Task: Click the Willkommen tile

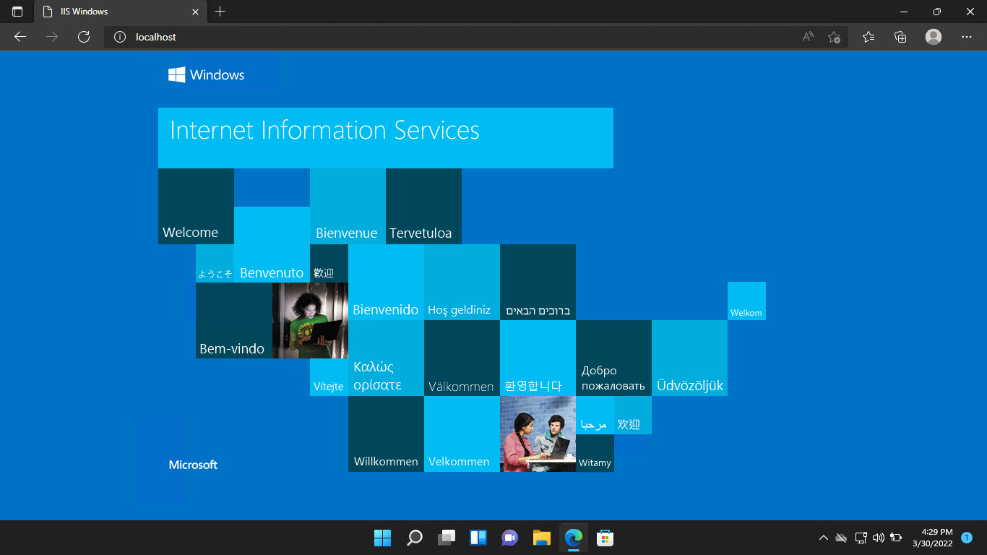Action: pos(386,434)
